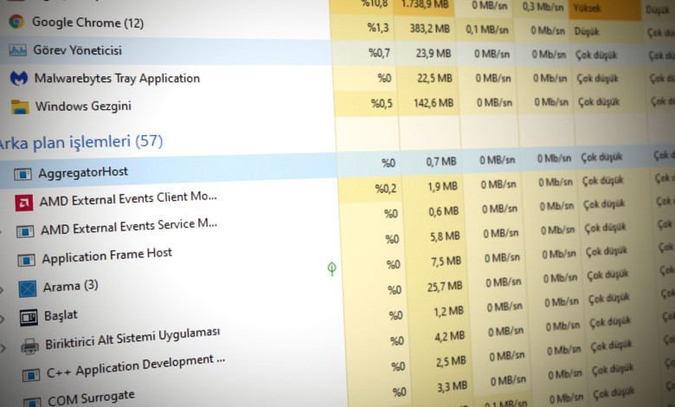Image resolution: width=675 pixels, height=407 pixels.
Task: Click the 7,5 MB memory cell
Action: 446,261
